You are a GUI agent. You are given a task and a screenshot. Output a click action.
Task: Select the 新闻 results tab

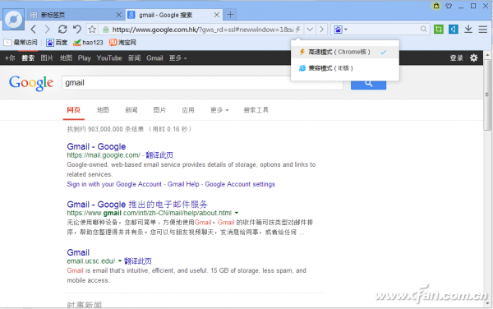pos(131,110)
